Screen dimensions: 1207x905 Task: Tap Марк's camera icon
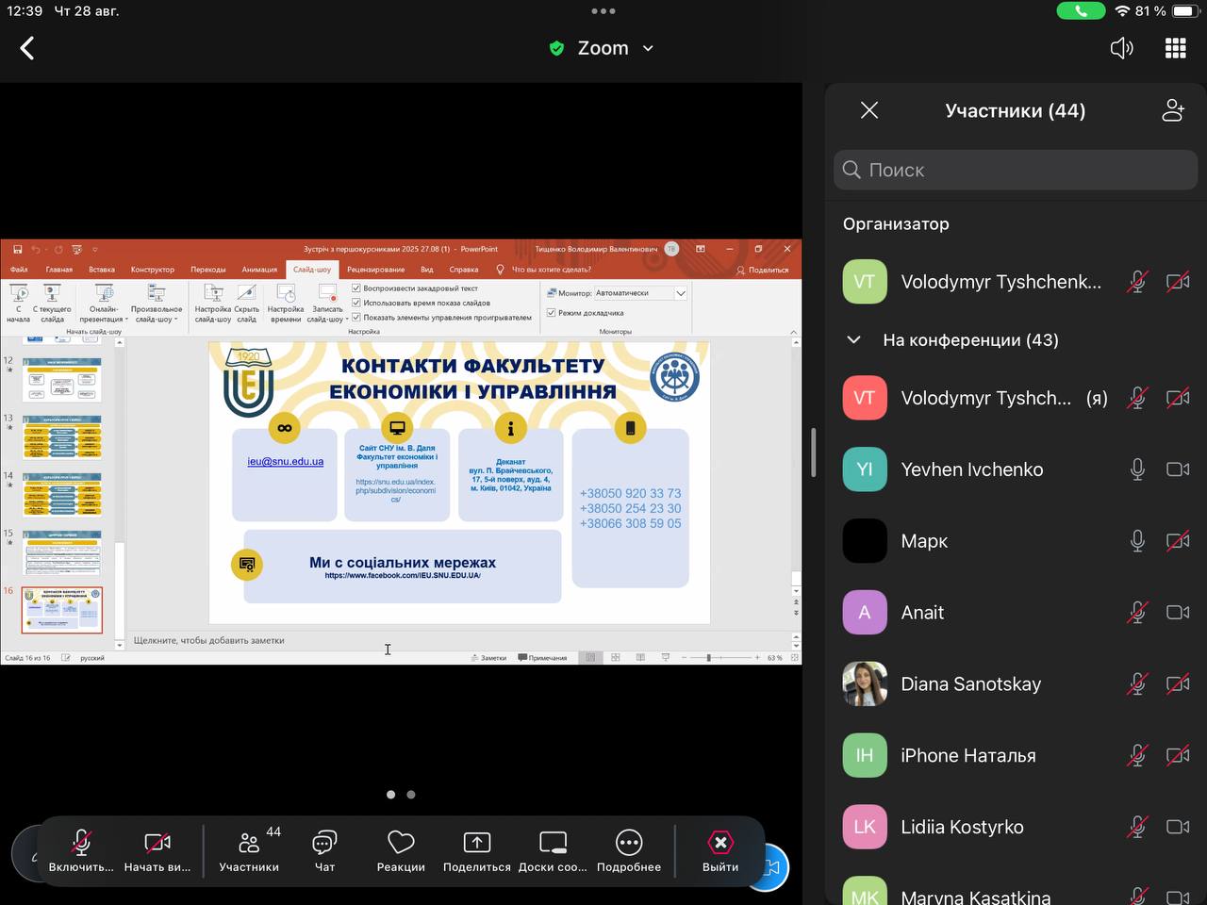click(1178, 541)
